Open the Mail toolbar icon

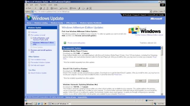click(83, 8)
